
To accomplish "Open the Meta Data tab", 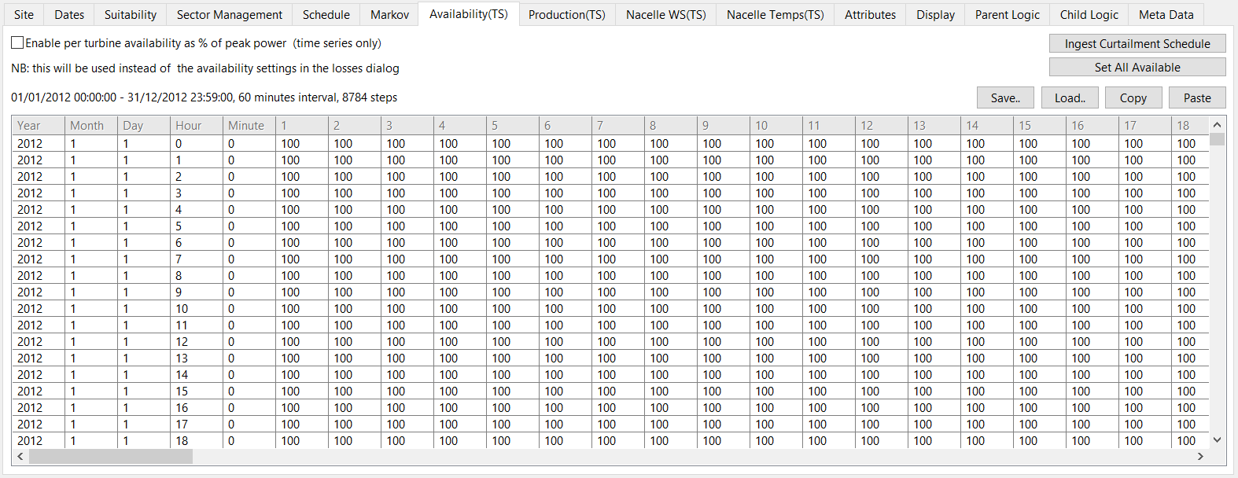I will [1166, 14].
